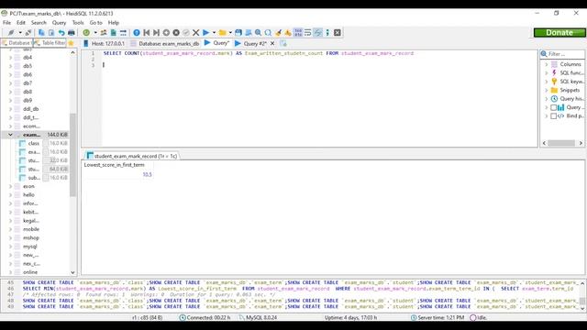The width and height of the screenshot is (587, 330).
Task: Open the Host 127.0.0.1 tab
Action: (x=104, y=43)
